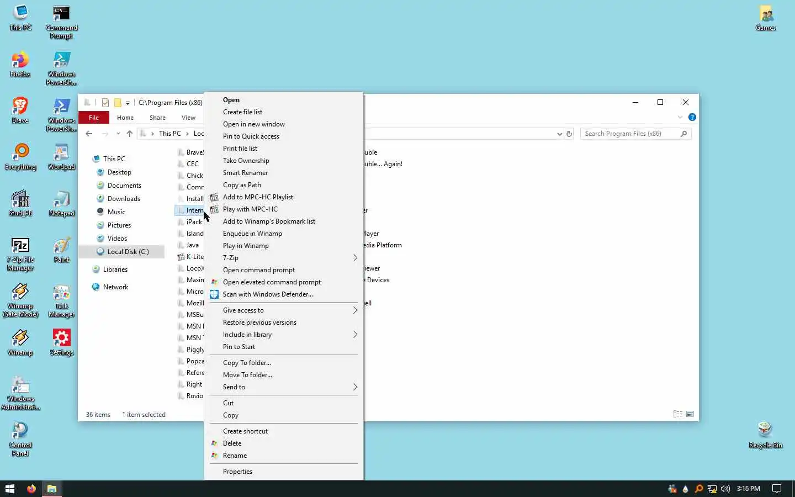This screenshot has height=497, width=795.
Task: Open the Windows Start menu
Action: click(9, 489)
